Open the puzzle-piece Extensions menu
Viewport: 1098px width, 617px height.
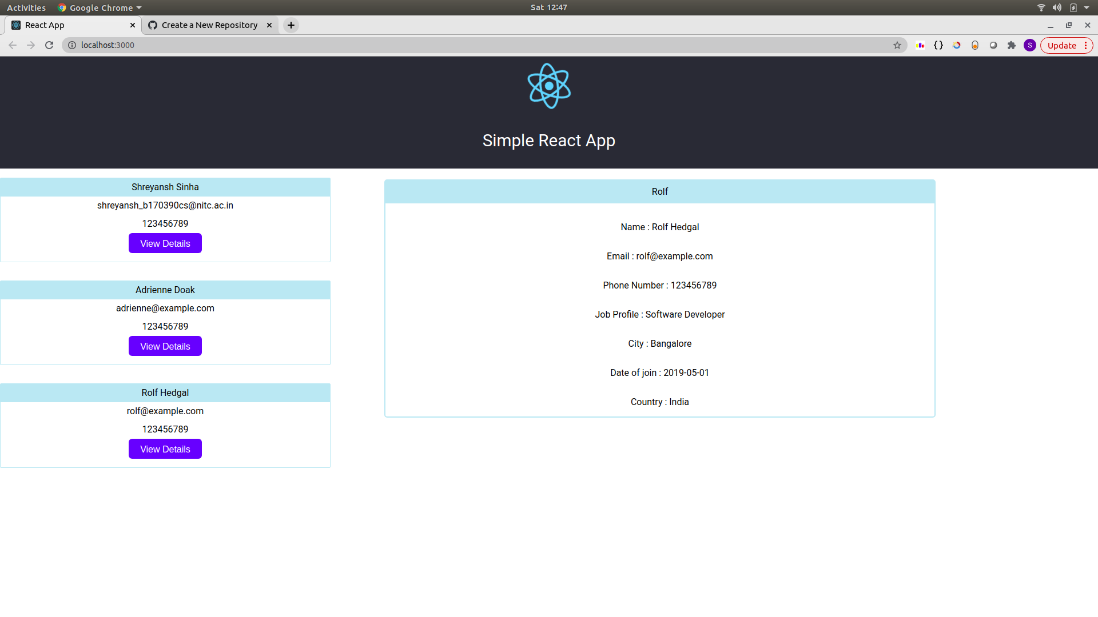(x=1012, y=45)
